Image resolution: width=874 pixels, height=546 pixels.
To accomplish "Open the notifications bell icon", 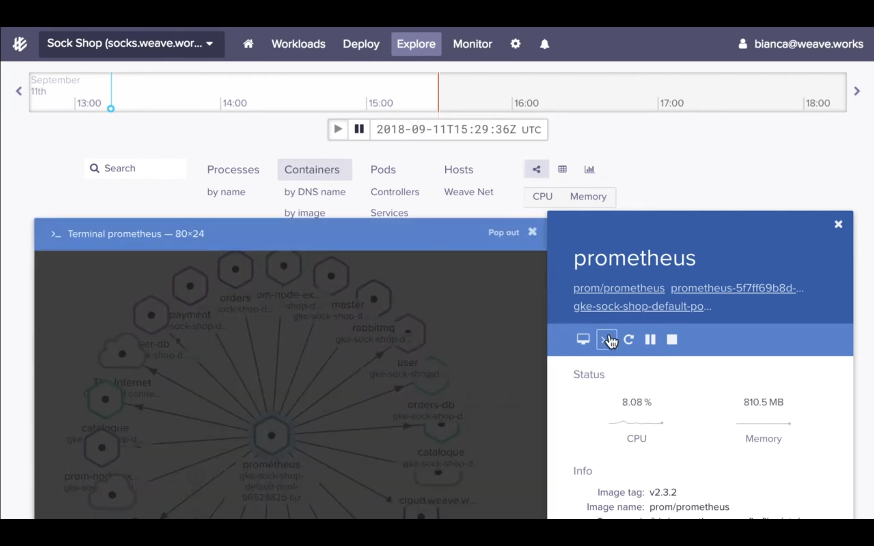I will (544, 44).
